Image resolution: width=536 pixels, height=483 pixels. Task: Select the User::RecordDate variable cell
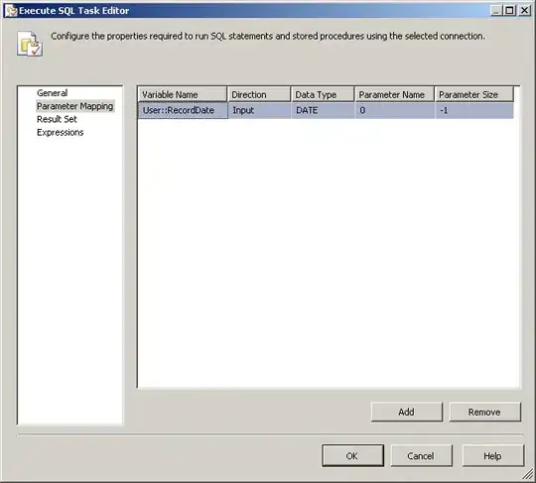183,110
